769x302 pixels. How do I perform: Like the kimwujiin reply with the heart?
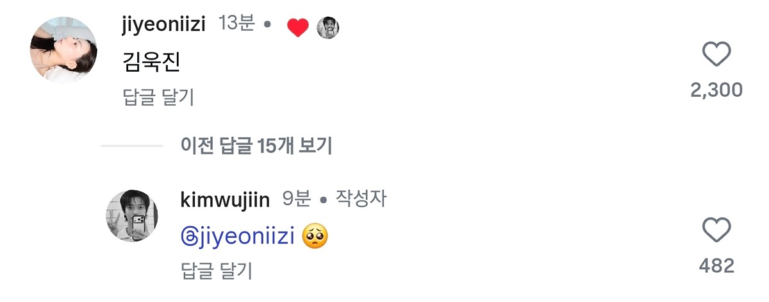point(716,230)
